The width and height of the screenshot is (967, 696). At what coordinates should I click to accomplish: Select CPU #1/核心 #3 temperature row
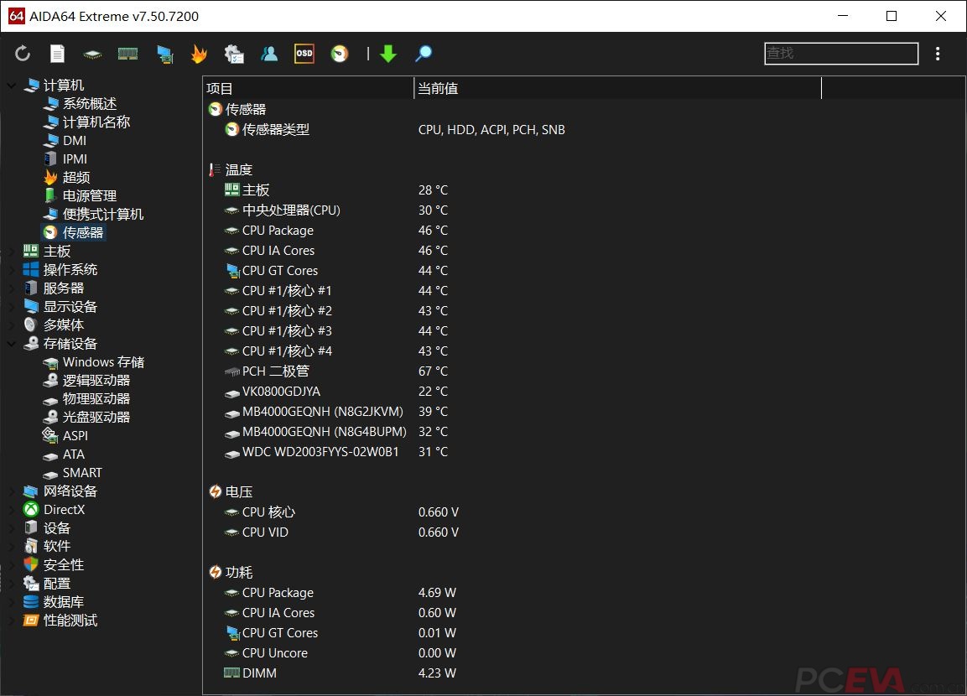tap(287, 331)
